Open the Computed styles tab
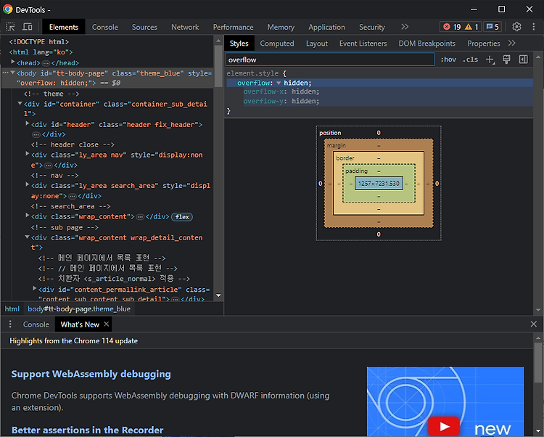 click(x=277, y=44)
